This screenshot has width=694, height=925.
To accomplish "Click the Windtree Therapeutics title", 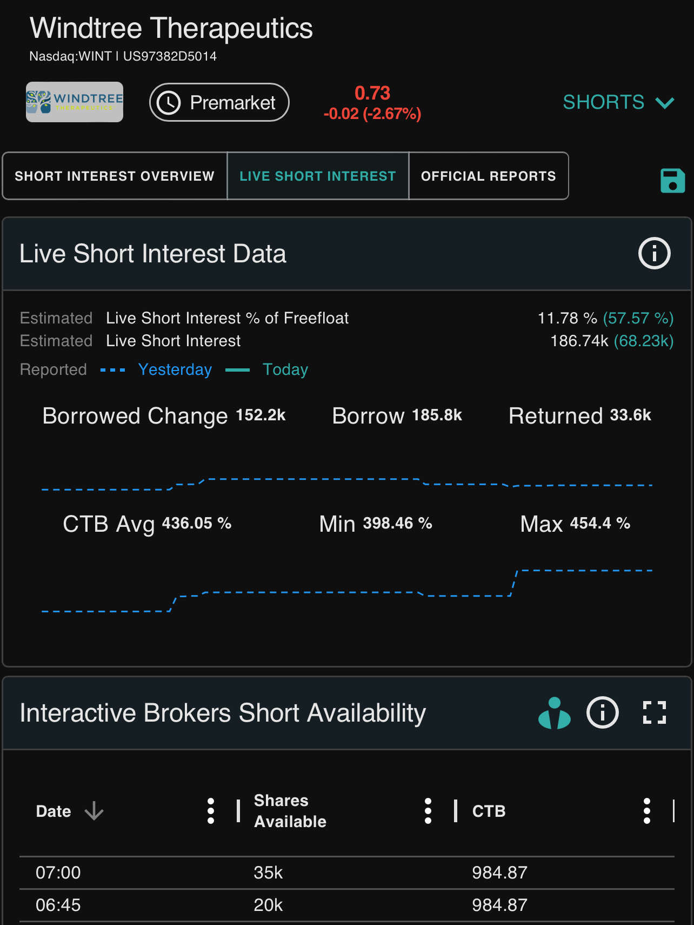I will 171,28.
